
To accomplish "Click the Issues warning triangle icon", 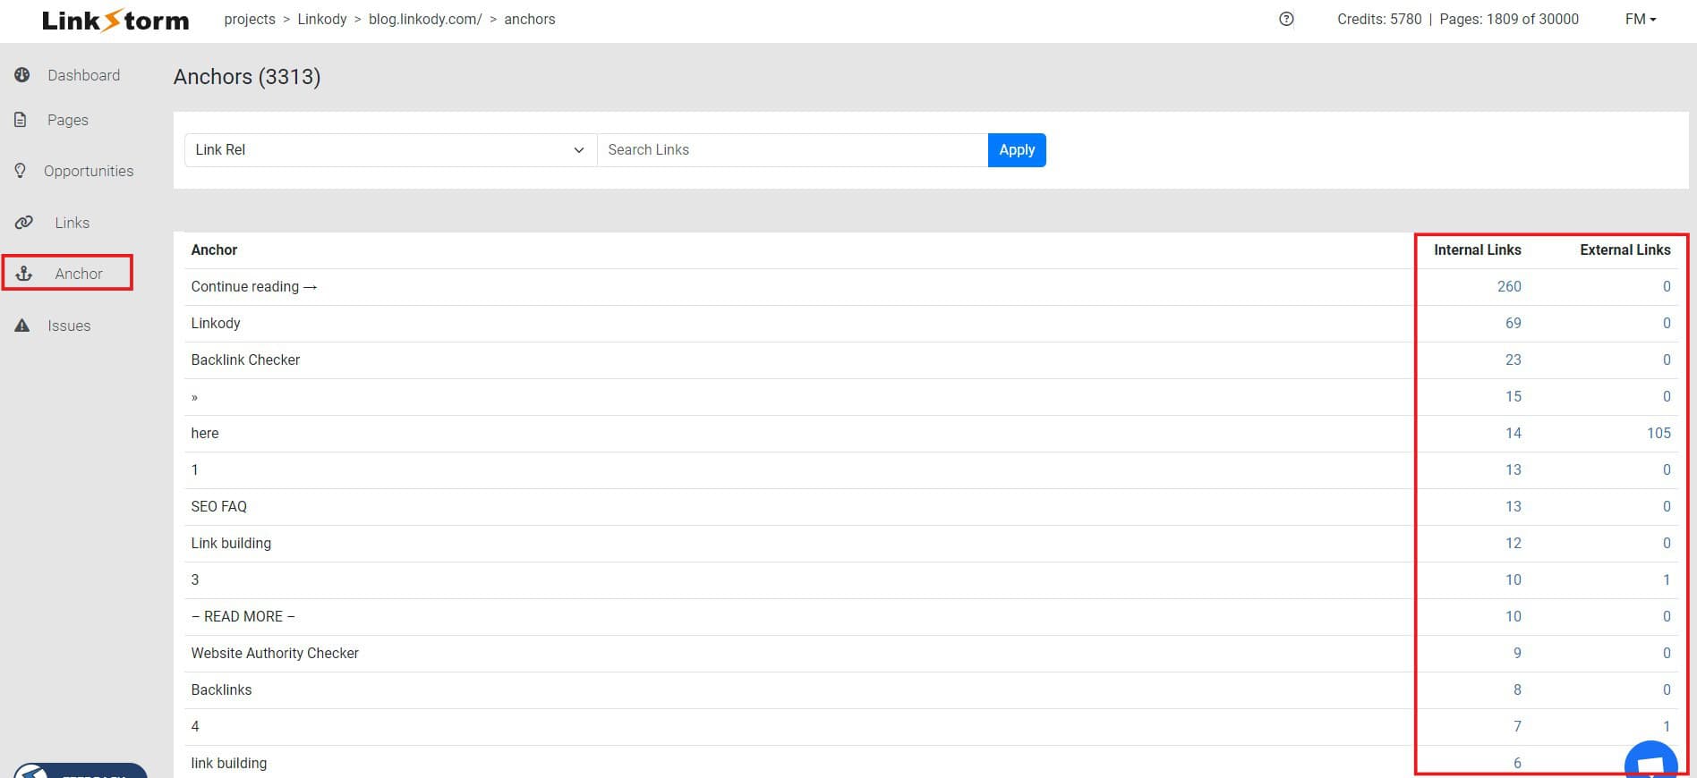I will 22,326.
